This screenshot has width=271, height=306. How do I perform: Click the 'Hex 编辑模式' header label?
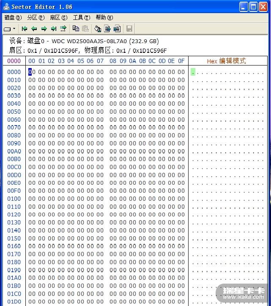pyautogui.click(x=226, y=61)
